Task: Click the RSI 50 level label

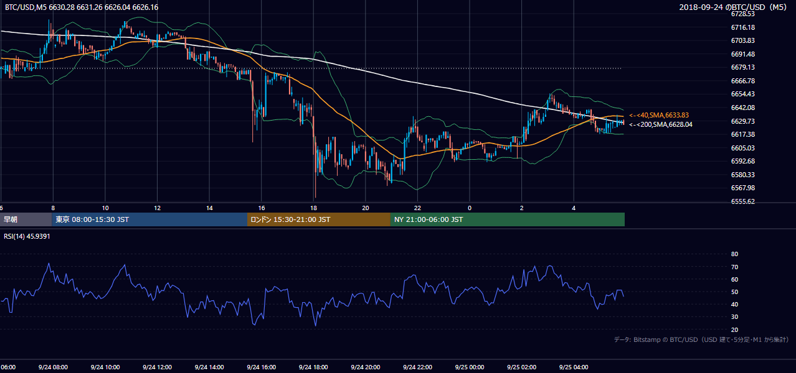Action: coord(735,292)
